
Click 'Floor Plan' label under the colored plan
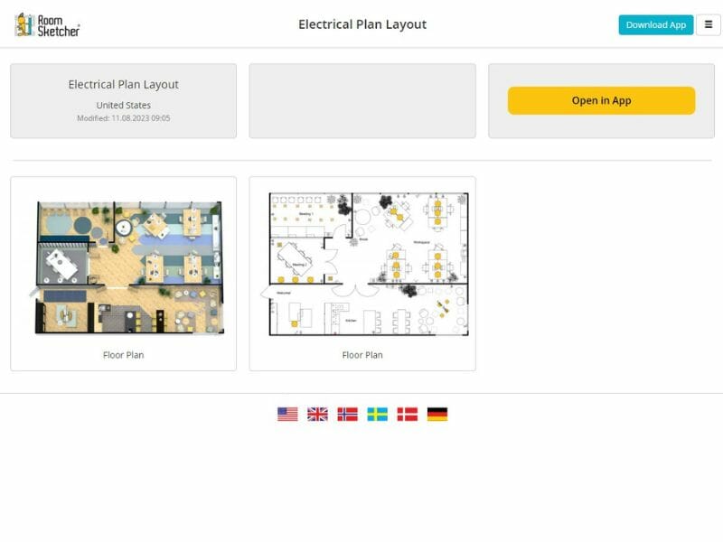[123, 355]
